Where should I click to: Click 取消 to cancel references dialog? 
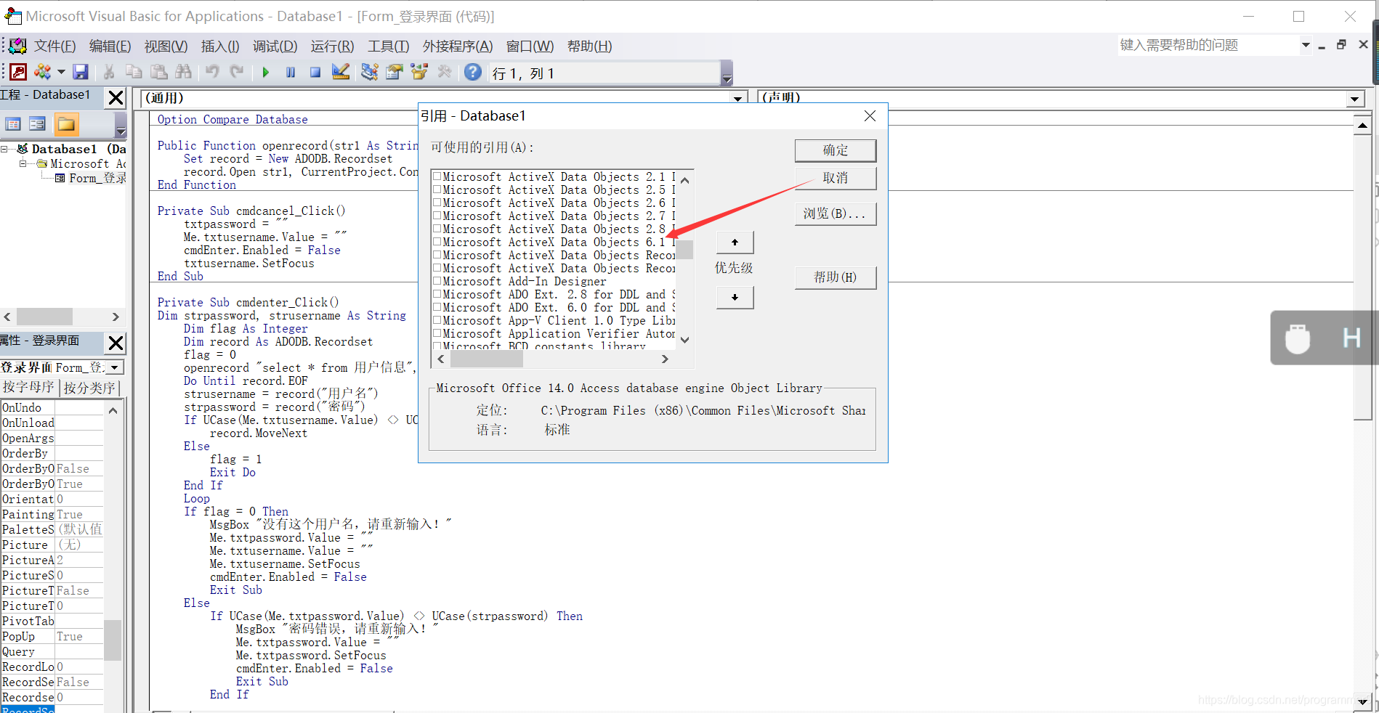836,178
